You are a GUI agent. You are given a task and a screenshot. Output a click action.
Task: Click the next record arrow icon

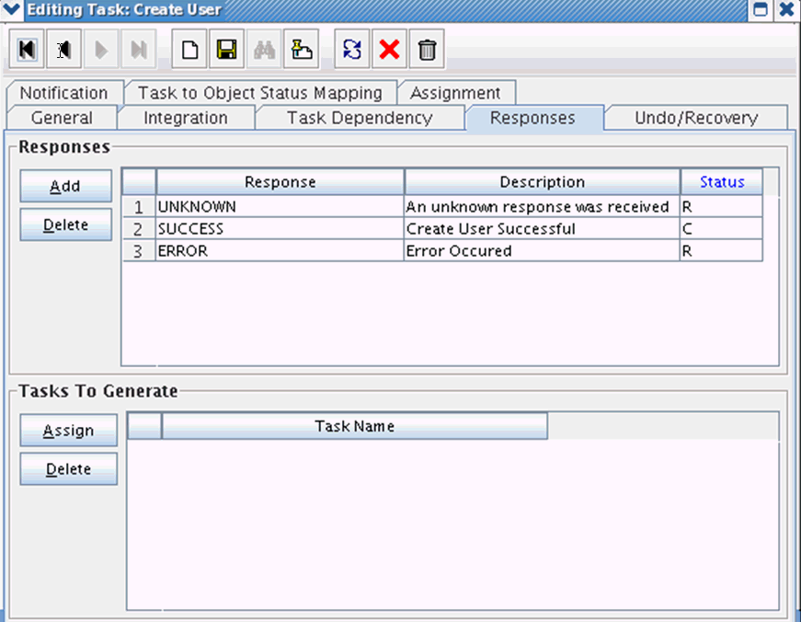[x=101, y=50]
